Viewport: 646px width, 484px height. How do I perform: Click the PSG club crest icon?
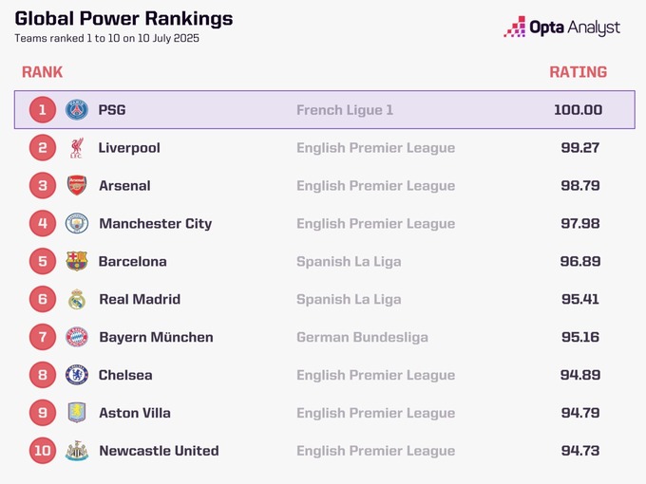point(77,110)
